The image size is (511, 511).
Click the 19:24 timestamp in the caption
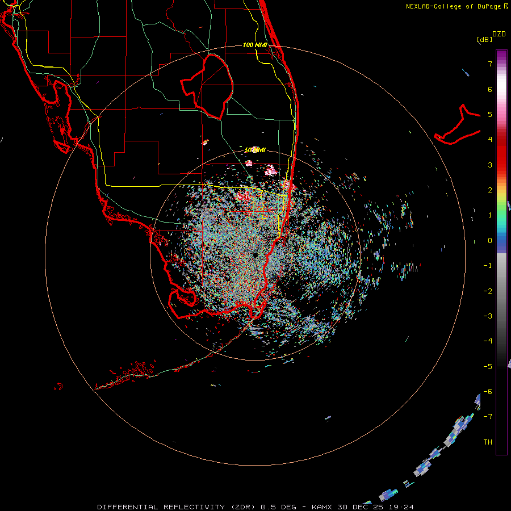403,507
